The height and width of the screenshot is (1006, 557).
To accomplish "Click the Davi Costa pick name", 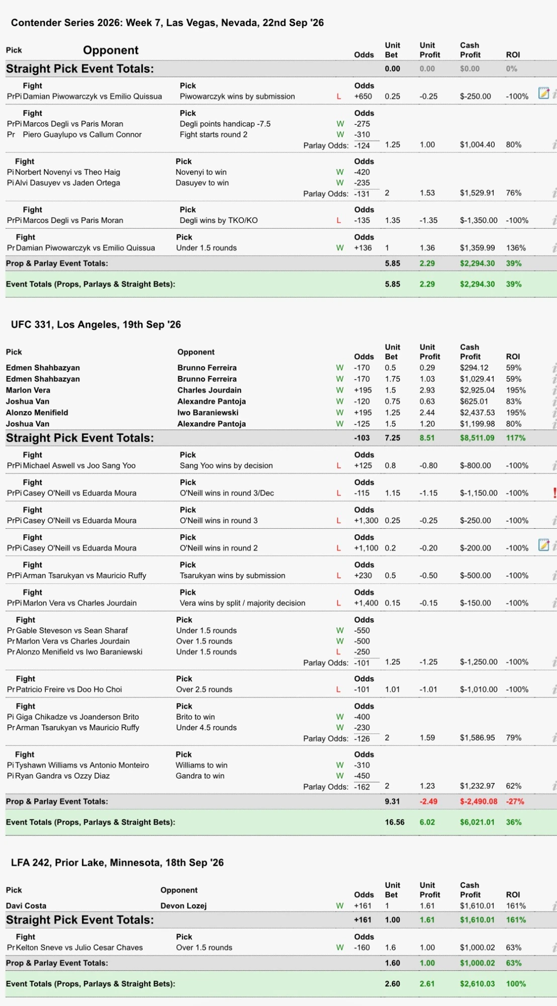I will pos(26,906).
